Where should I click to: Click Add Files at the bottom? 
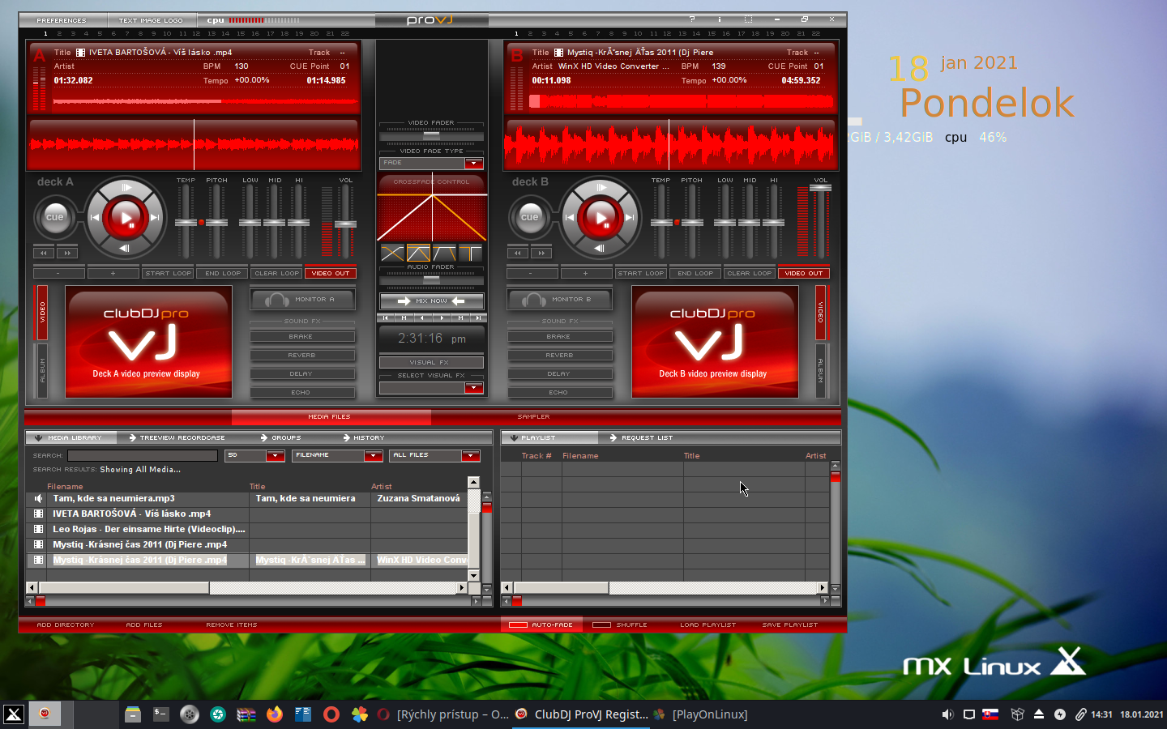click(x=144, y=625)
